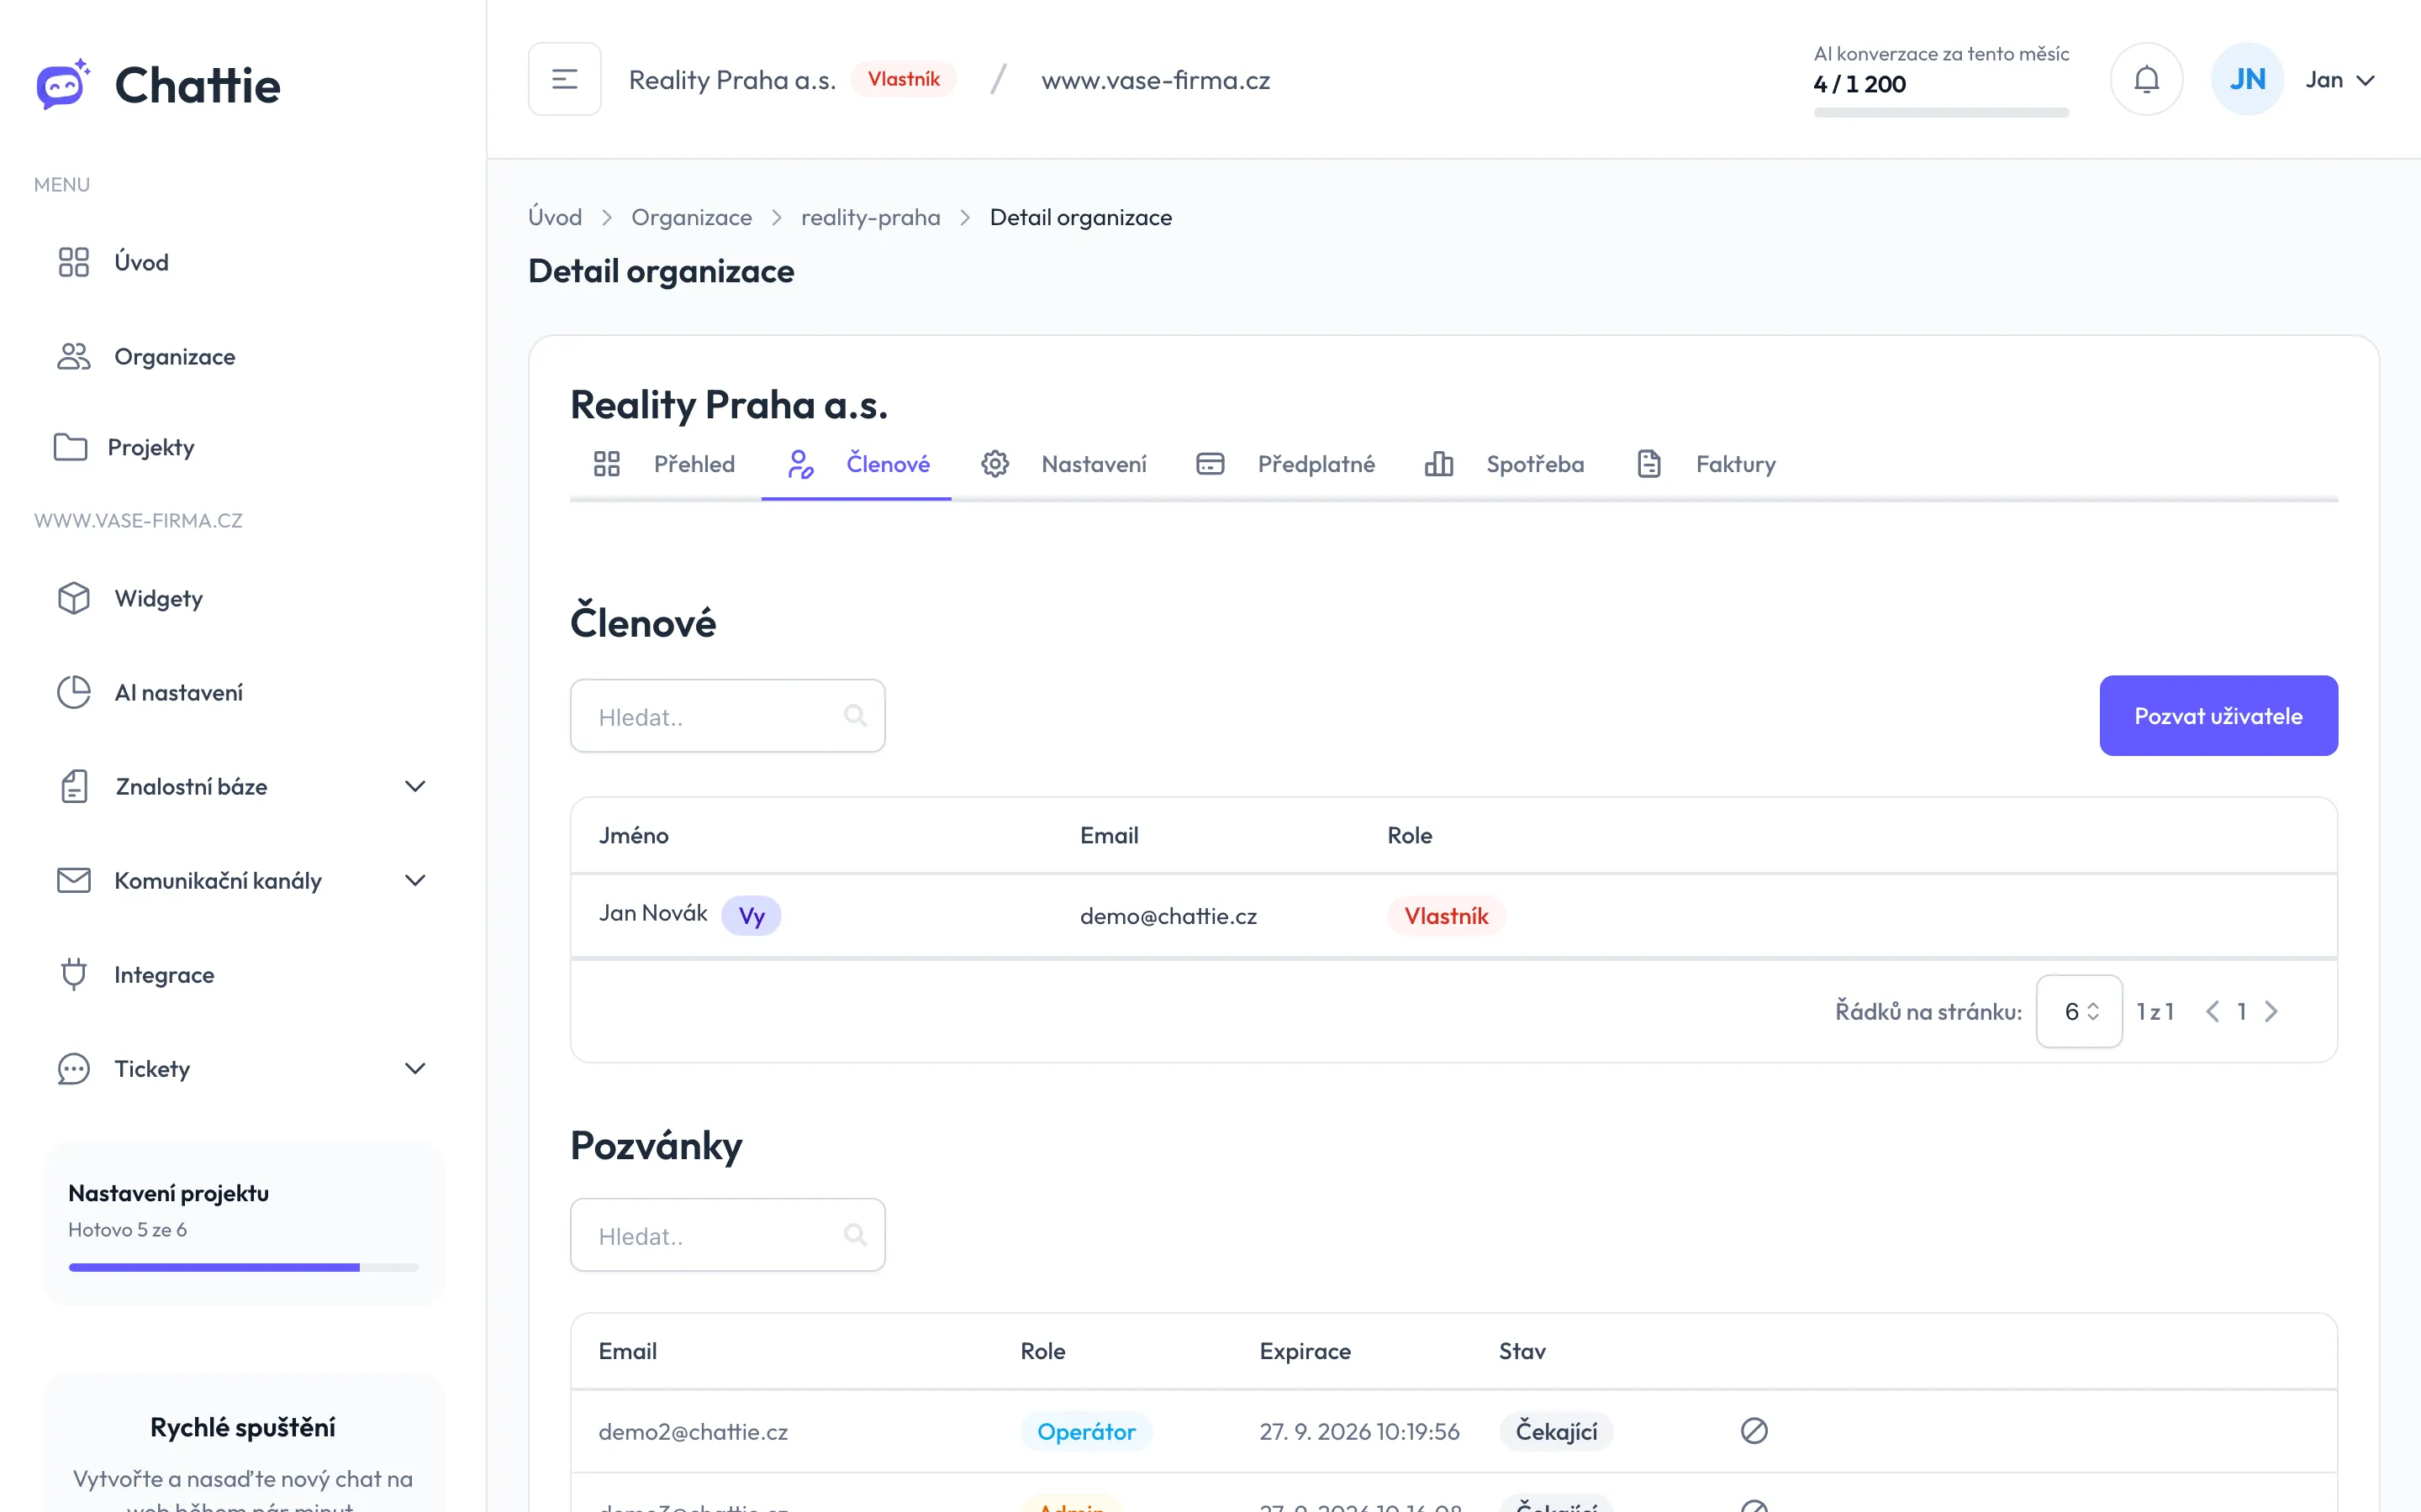
Task: Click the AI nastavení pie icon
Action: coord(74,692)
